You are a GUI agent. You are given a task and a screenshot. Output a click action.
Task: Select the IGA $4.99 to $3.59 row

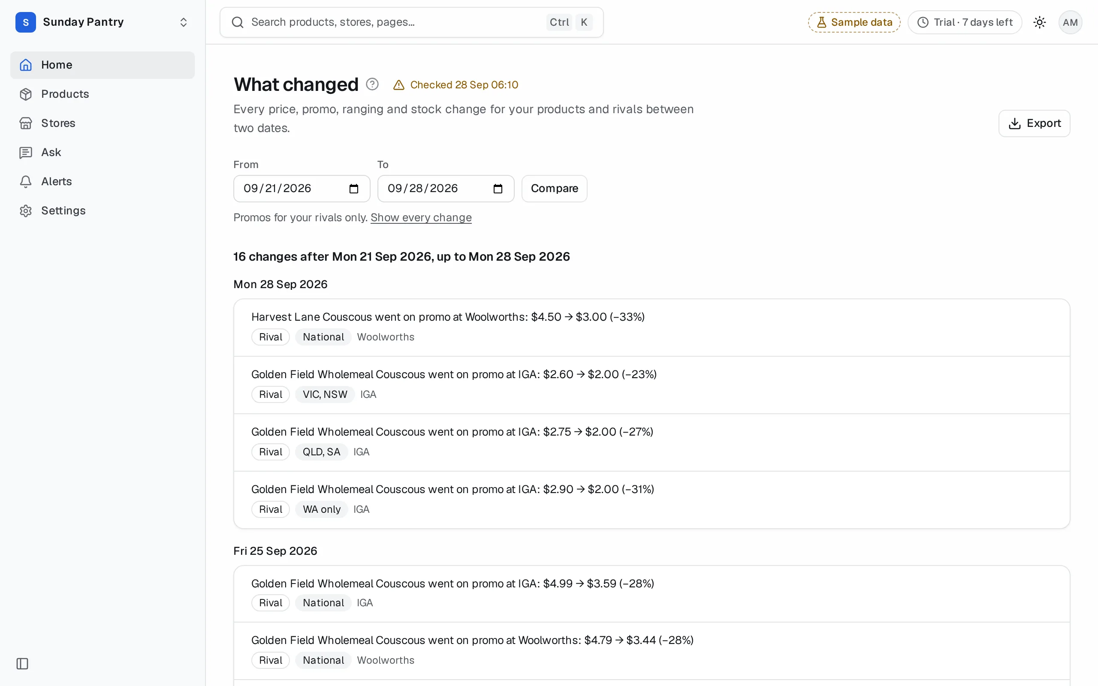652,594
